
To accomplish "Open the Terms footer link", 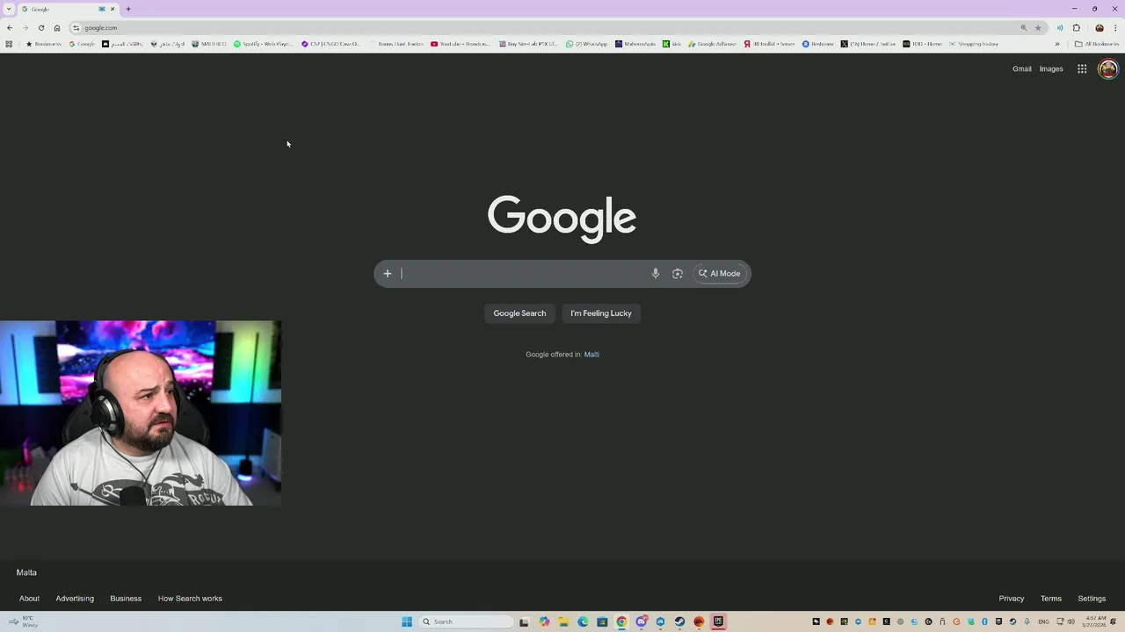I will (x=1051, y=599).
